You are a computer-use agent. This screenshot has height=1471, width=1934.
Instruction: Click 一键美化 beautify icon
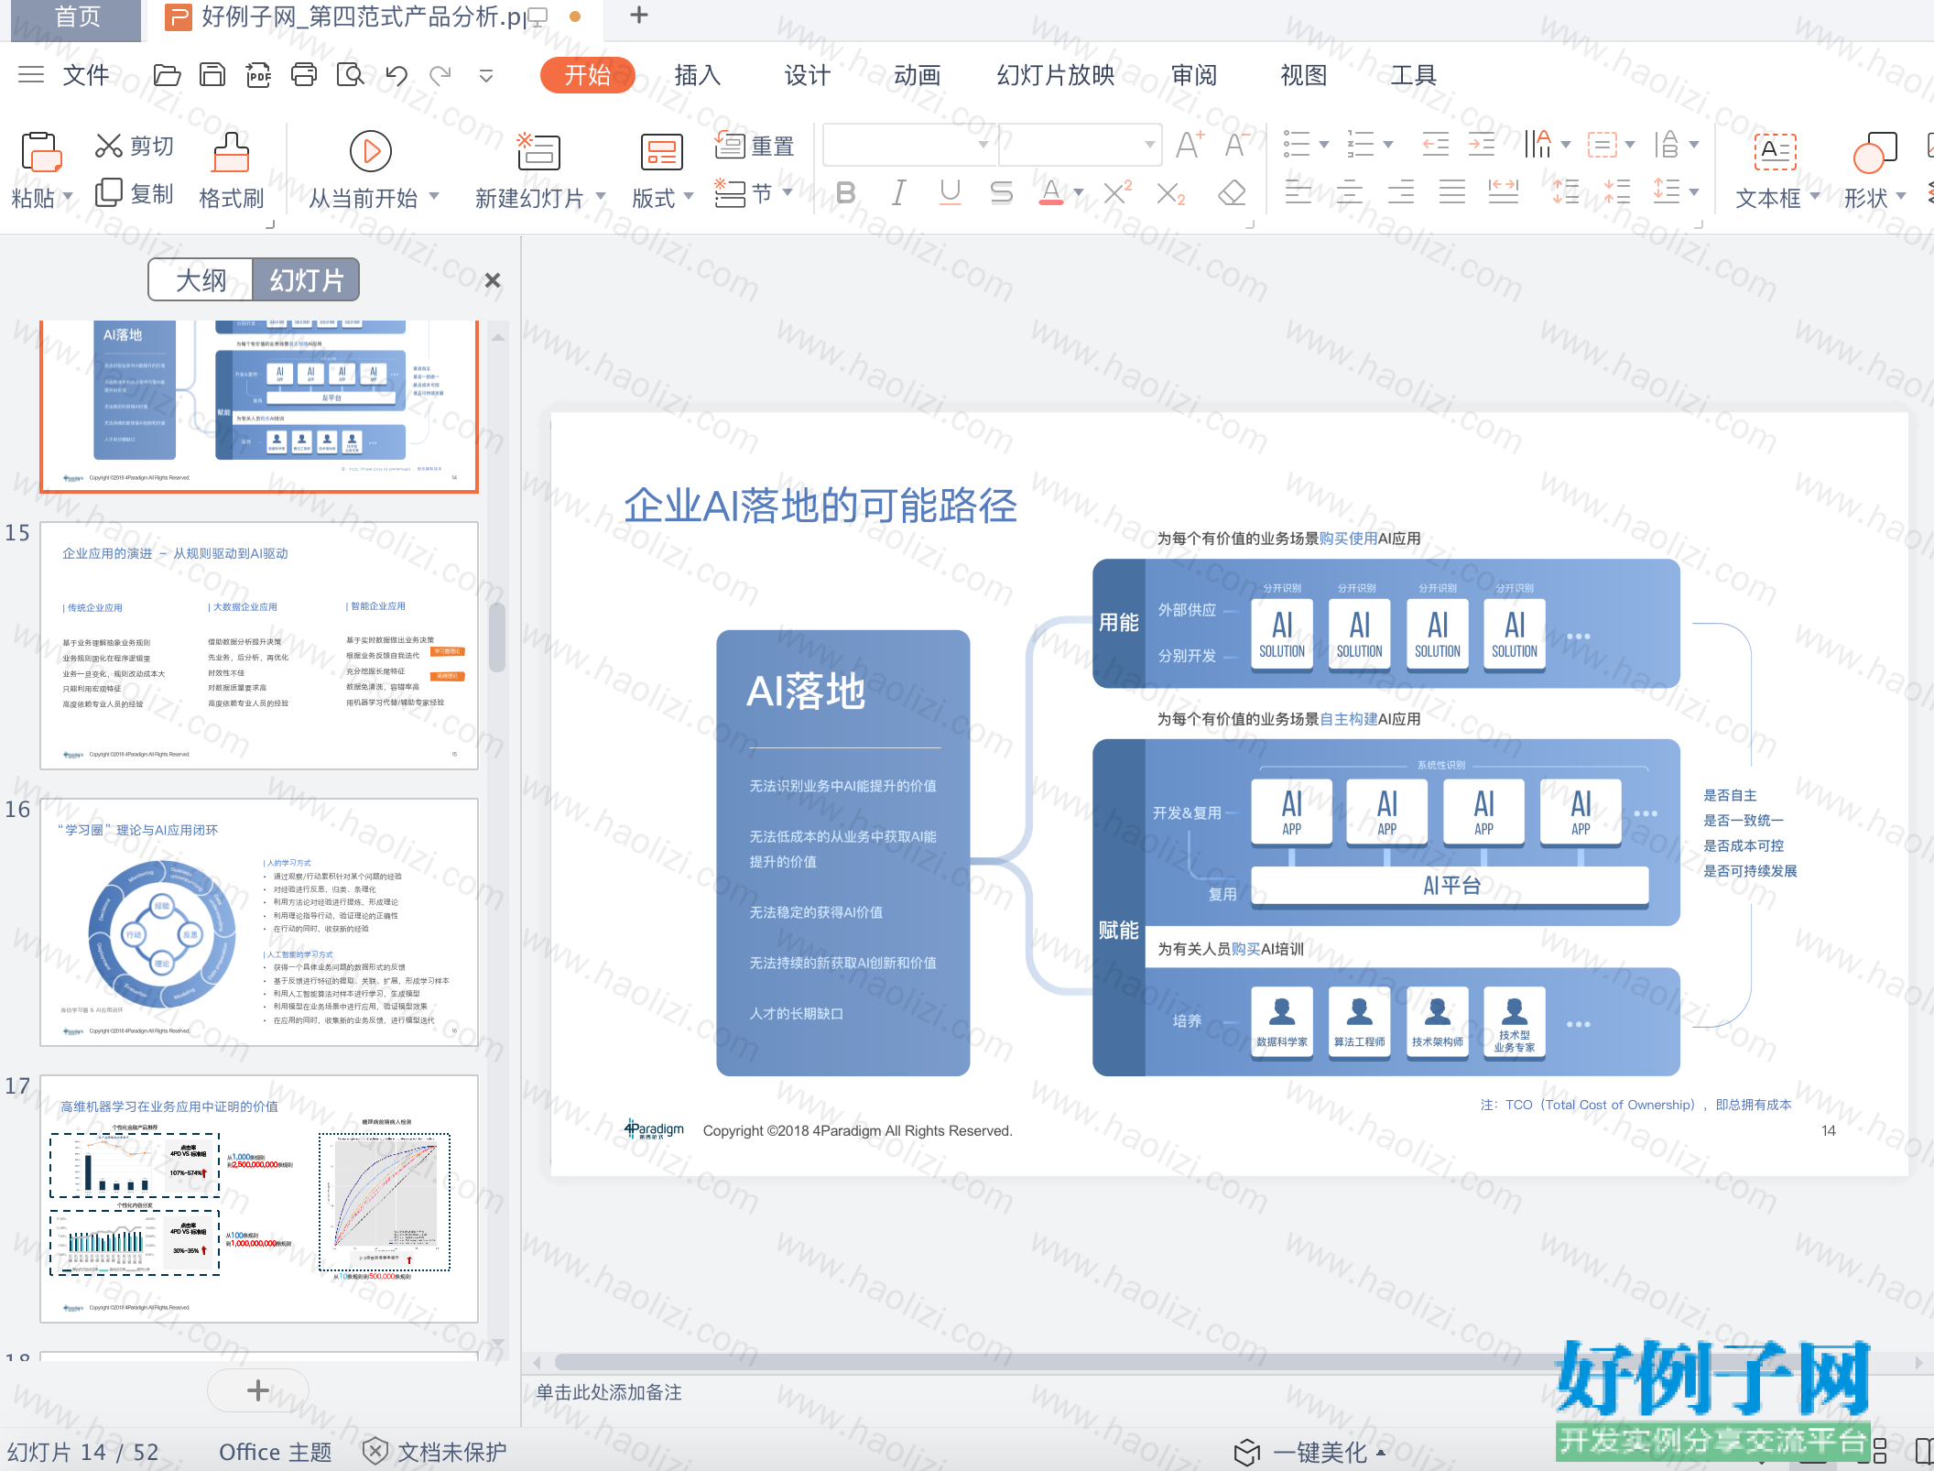(1246, 1452)
